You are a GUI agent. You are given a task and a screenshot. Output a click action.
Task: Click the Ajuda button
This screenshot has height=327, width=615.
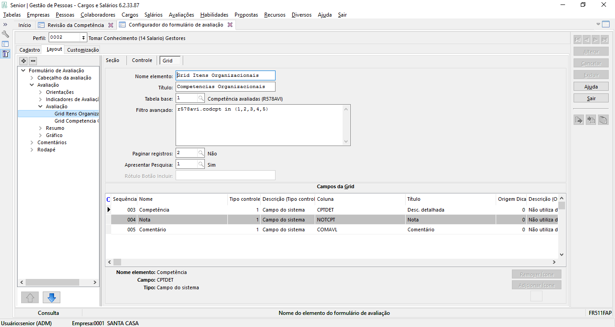click(591, 86)
